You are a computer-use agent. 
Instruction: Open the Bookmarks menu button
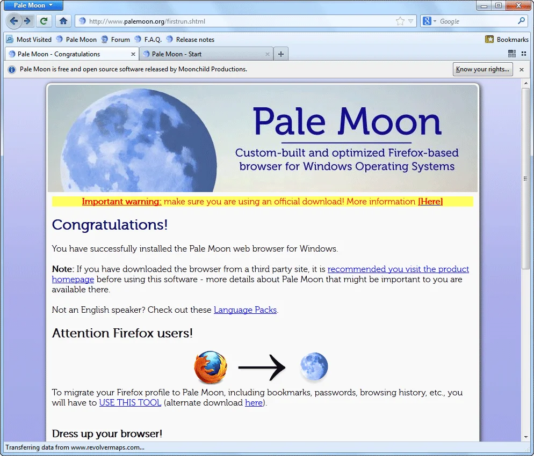[507, 40]
